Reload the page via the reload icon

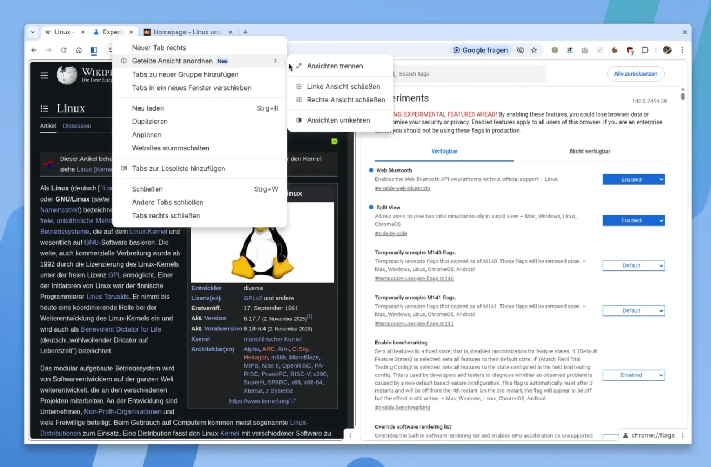63,50
